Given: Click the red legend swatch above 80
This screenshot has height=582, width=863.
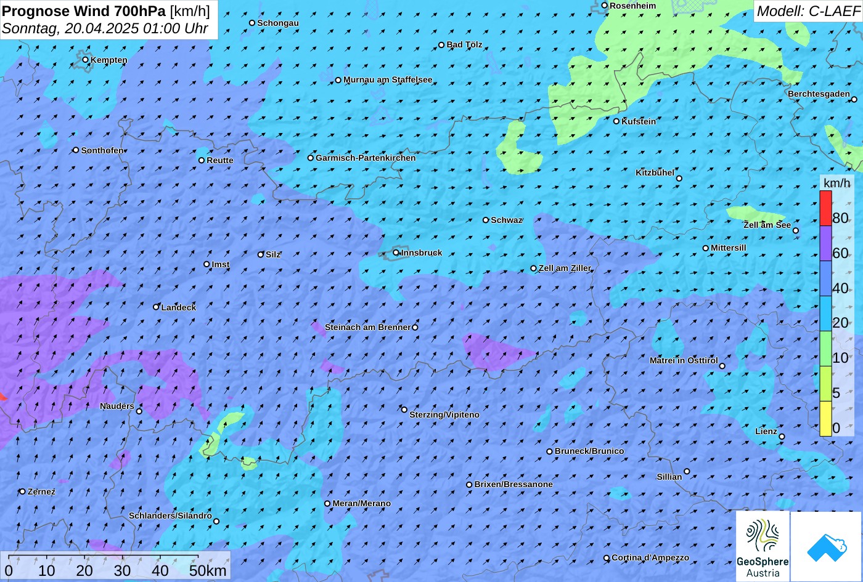Looking at the screenshot, I should (x=825, y=208).
